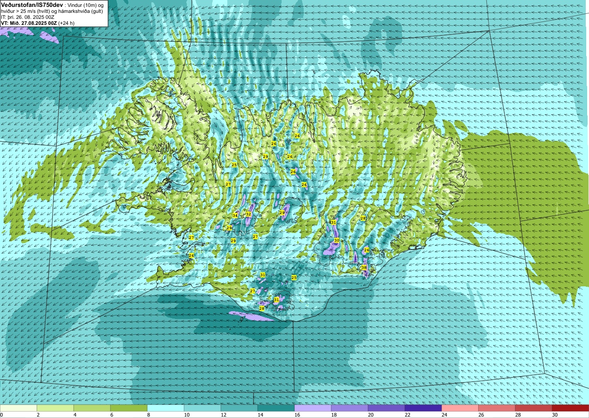589x418 pixels.
Task: Select the 18–20 m/s light purple legend swatch
Action: (x=350, y=408)
